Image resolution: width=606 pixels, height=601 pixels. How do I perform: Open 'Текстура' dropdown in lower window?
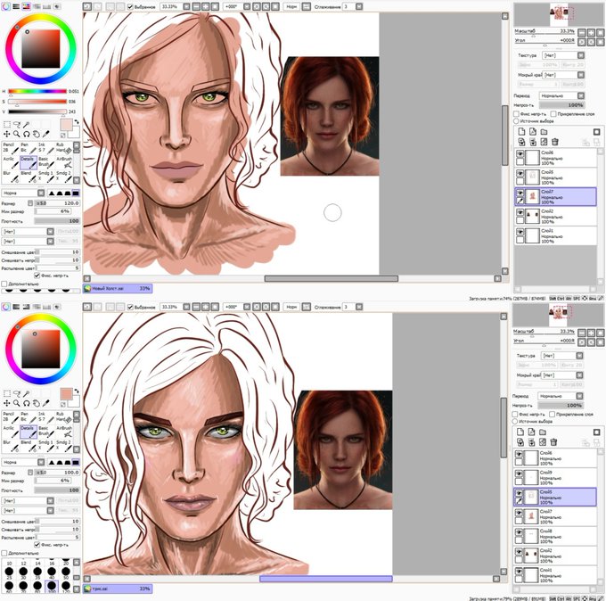562,356
